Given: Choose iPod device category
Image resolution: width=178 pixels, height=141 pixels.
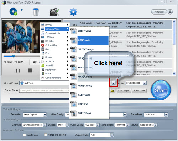Looking at the screenshot, I should click(54, 53).
